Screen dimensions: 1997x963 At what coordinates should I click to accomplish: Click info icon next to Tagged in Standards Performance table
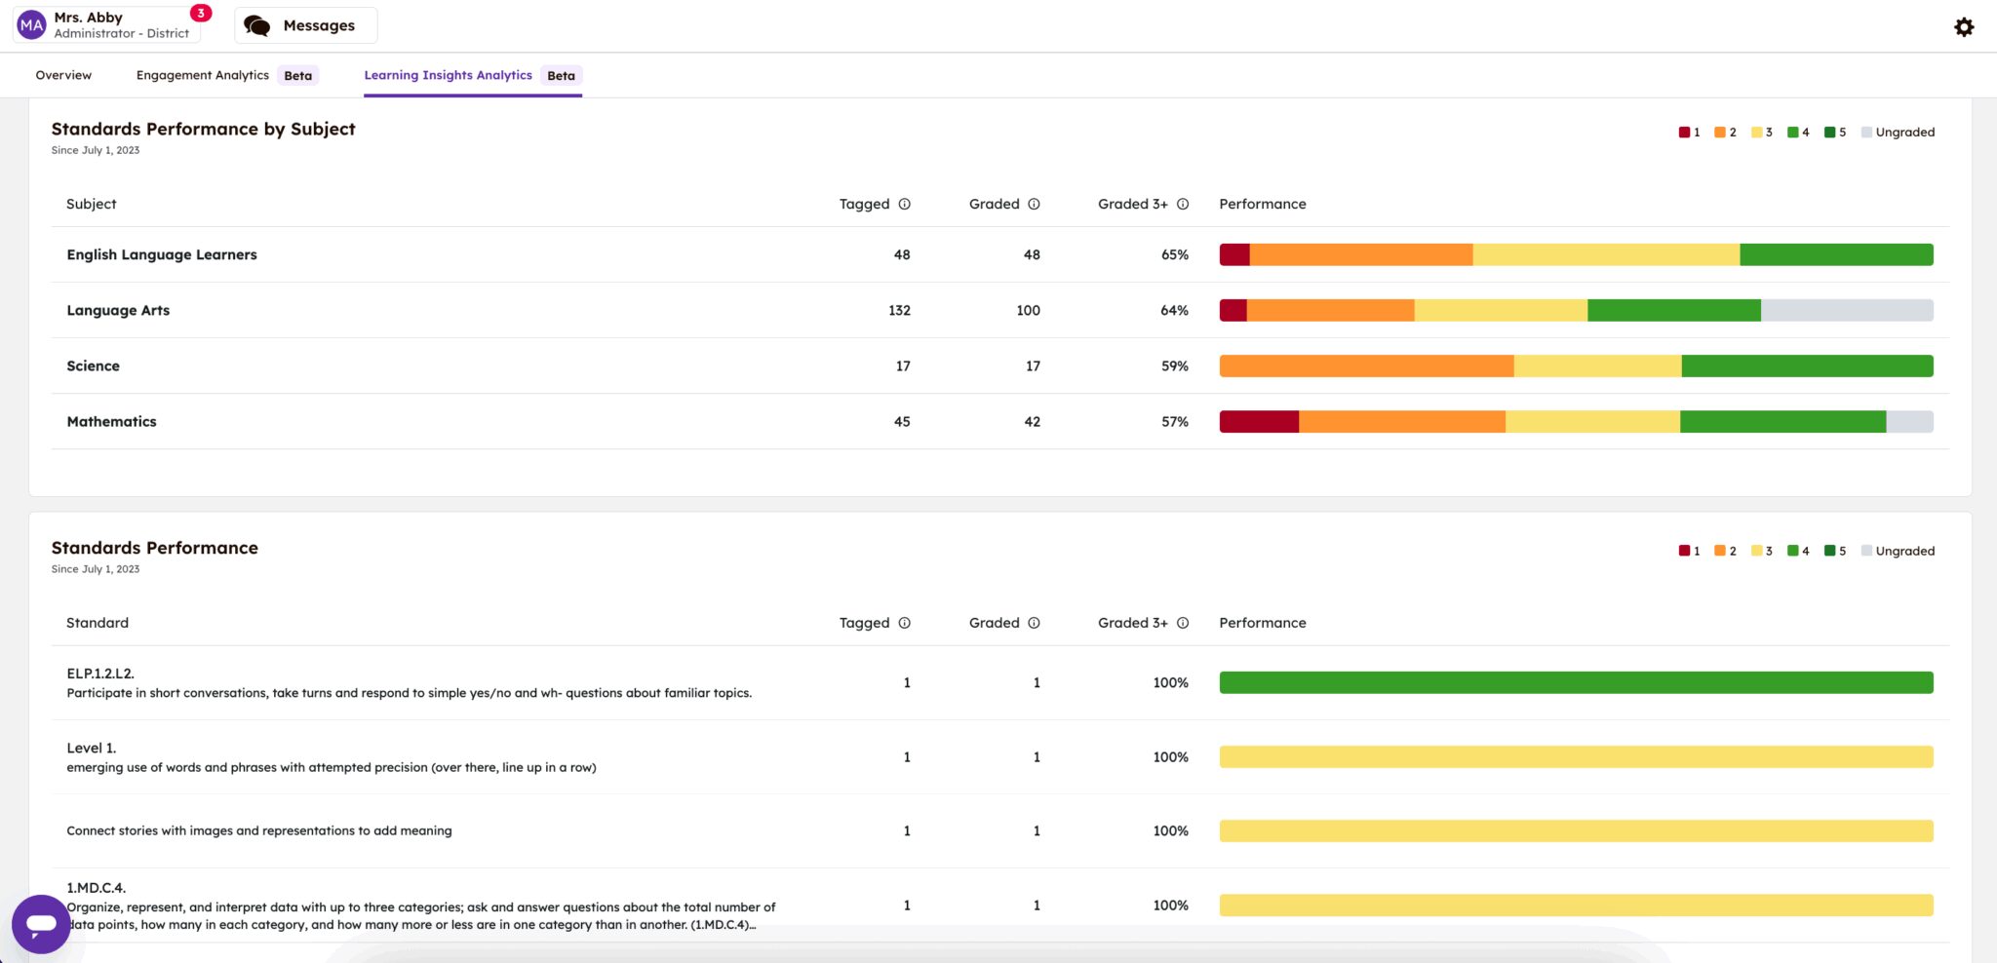[x=904, y=623]
